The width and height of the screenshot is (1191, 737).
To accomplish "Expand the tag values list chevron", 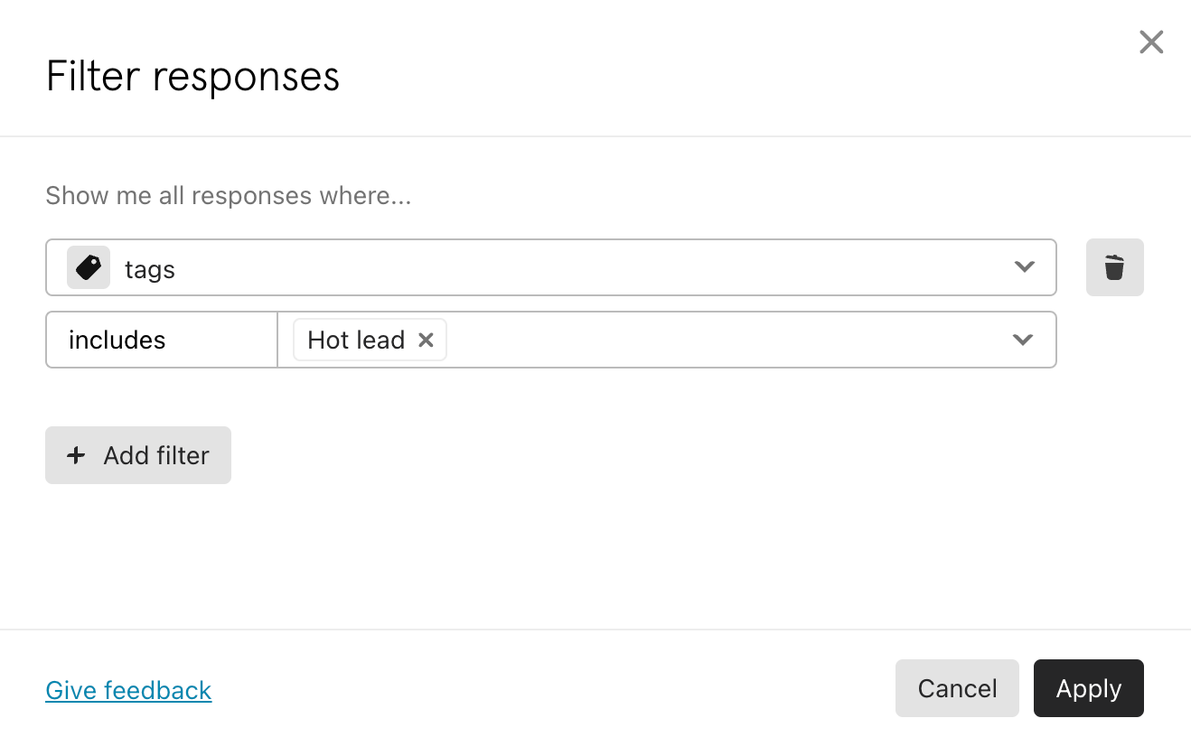I will tap(1023, 340).
